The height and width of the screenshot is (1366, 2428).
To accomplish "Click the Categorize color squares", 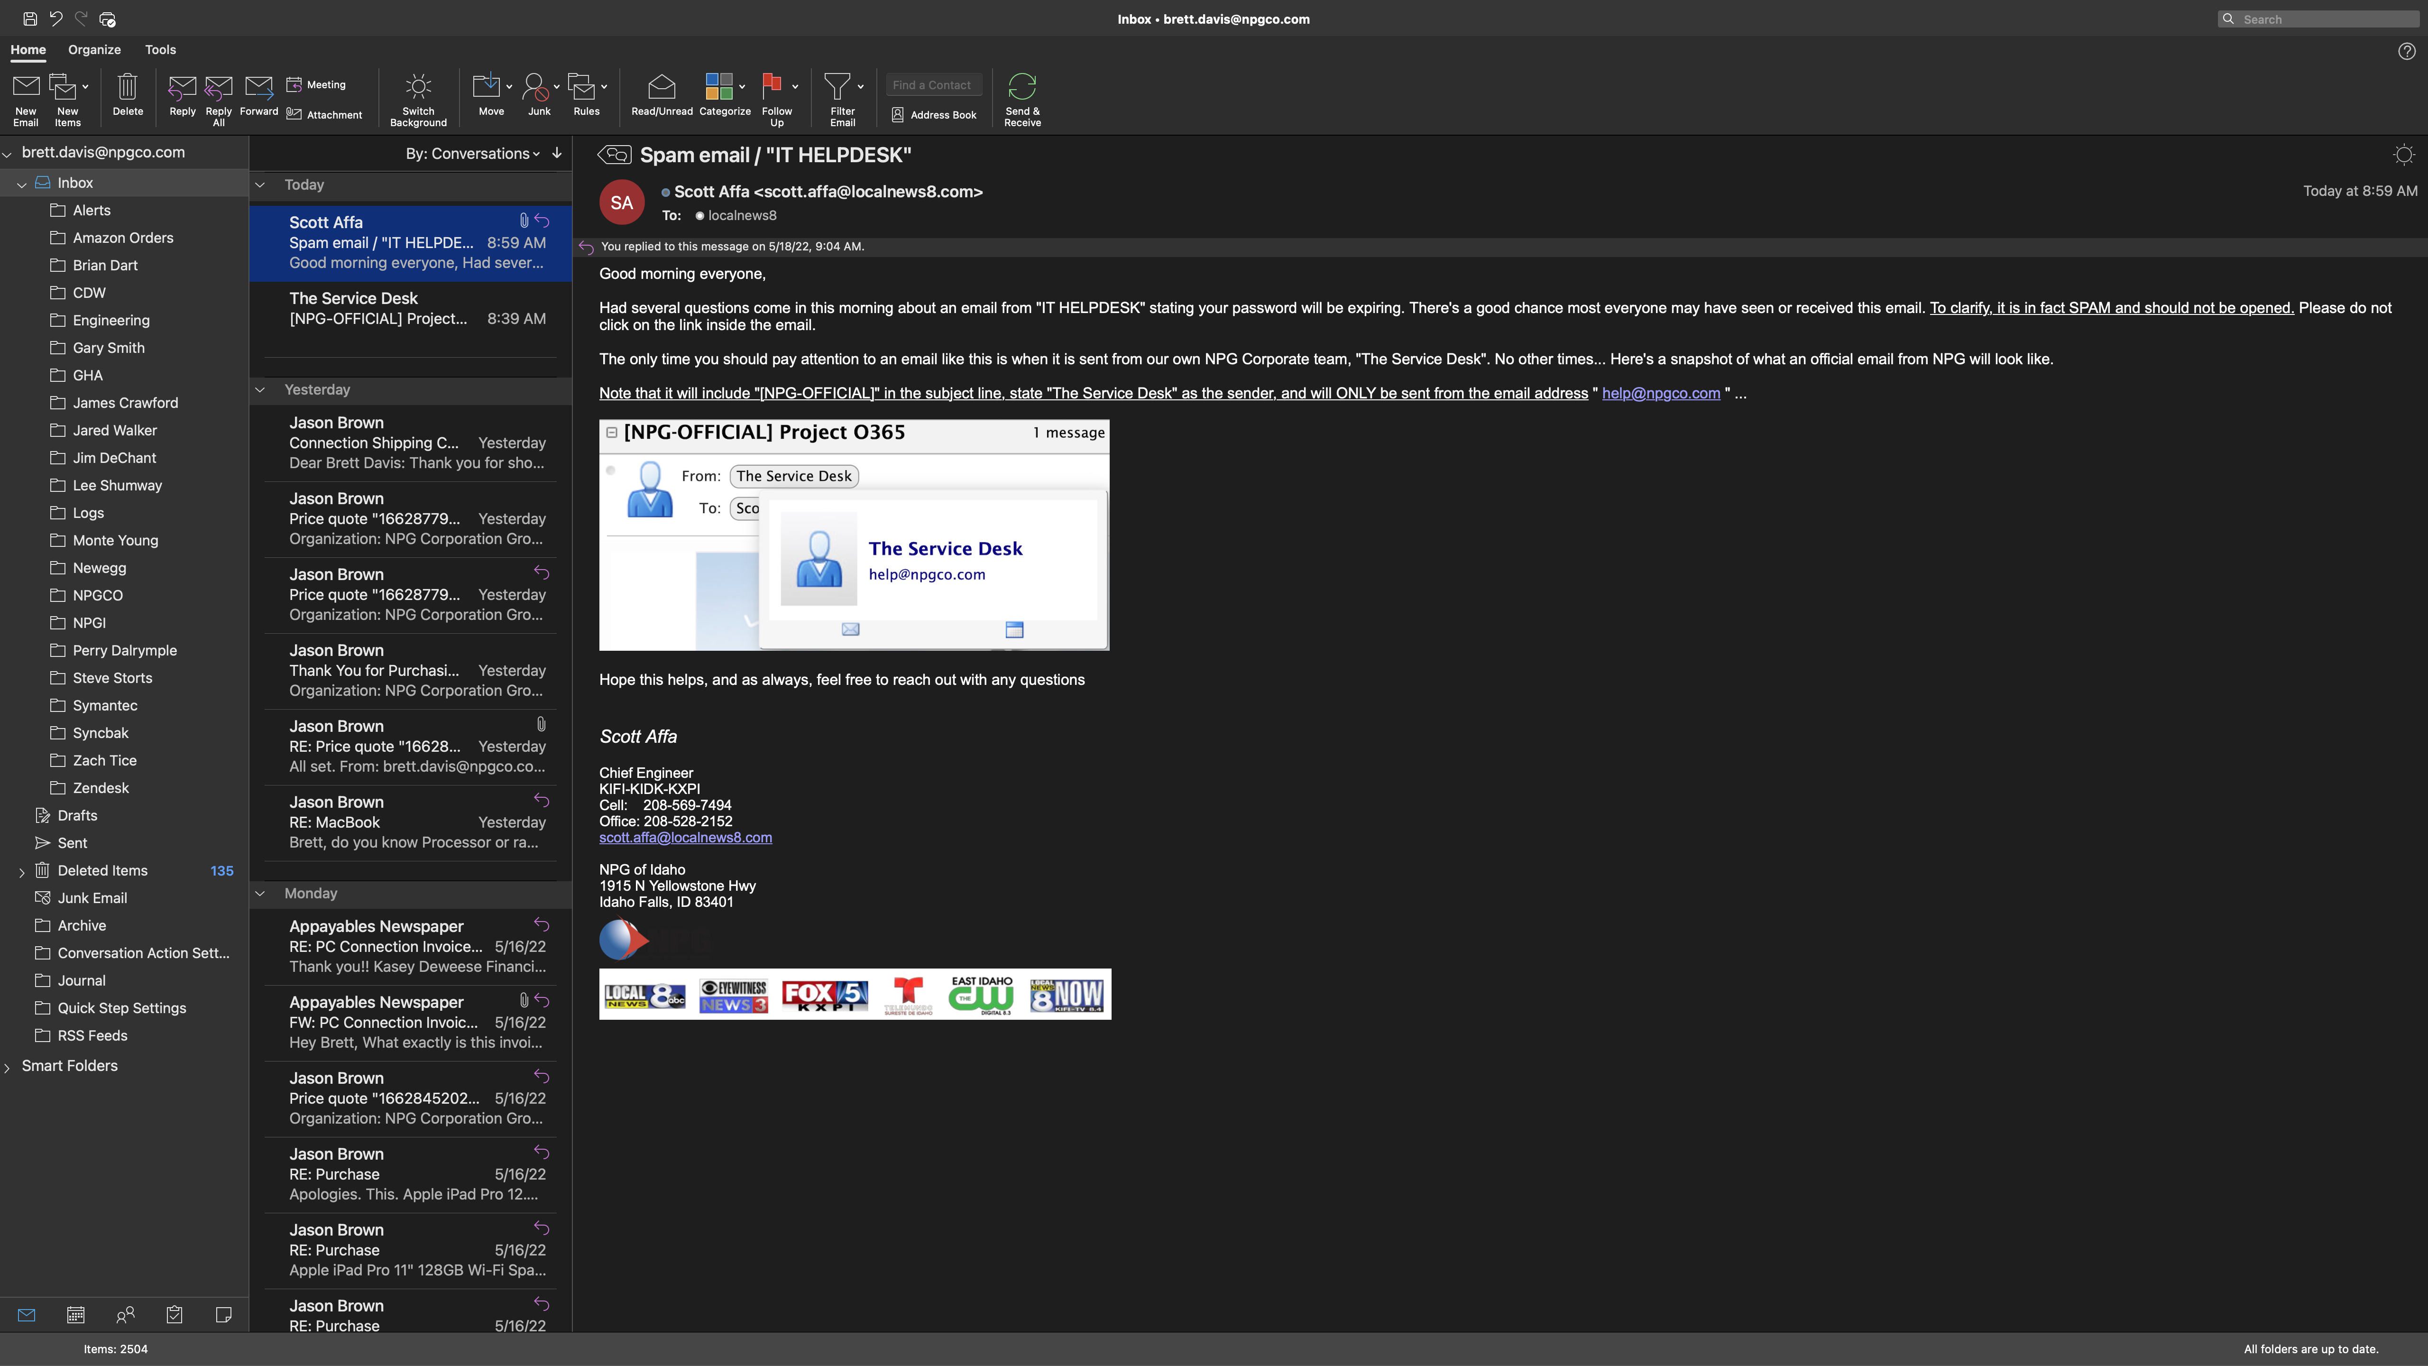I will pos(719,87).
